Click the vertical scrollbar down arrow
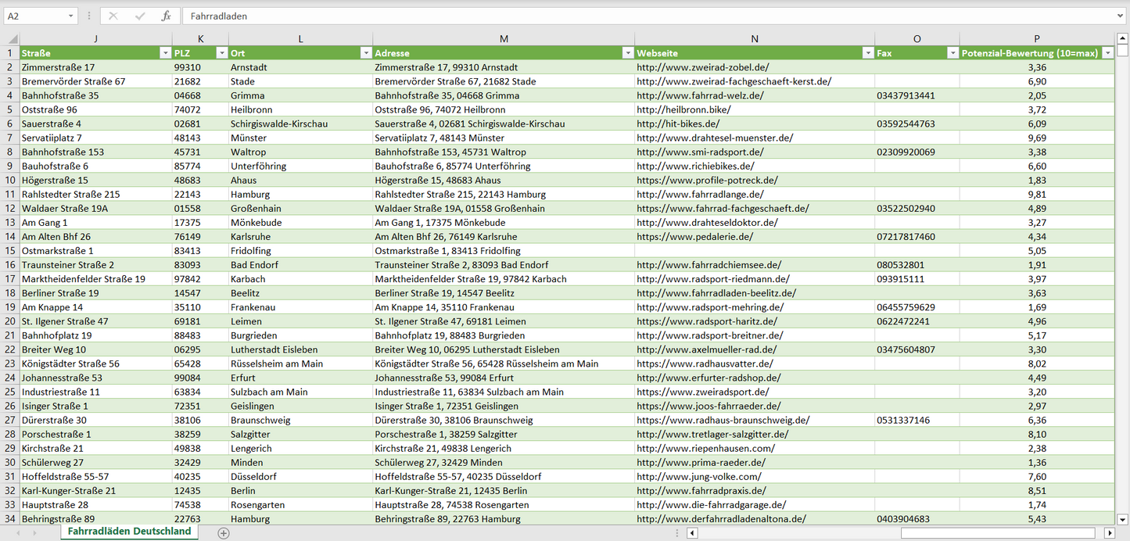This screenshot has height=541, width=1130. pos(1122,518)
